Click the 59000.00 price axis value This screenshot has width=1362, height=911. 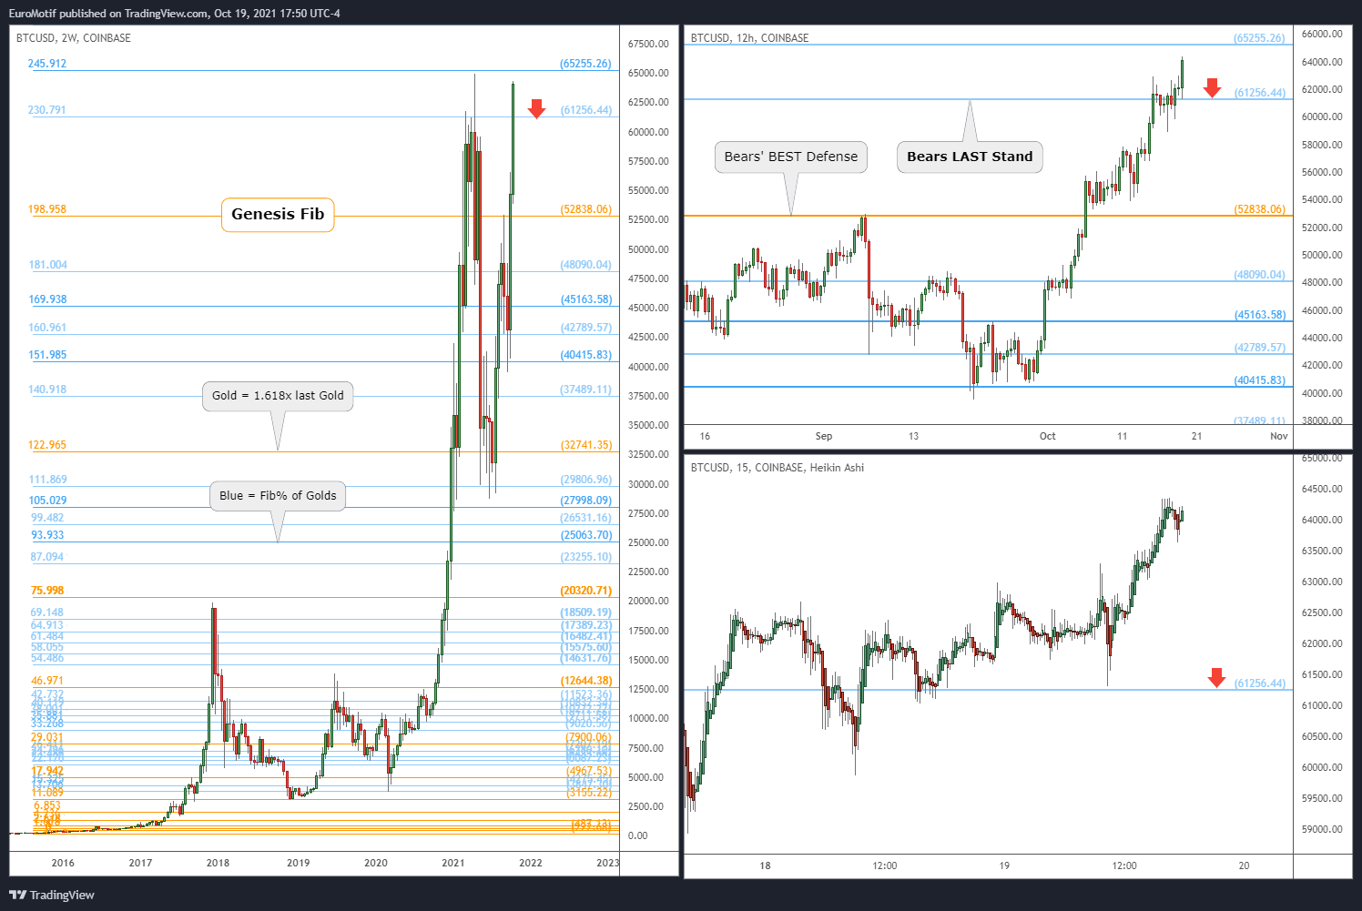(1322, 829)
